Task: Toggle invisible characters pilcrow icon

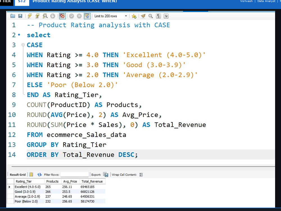Action: click(158, 16)
